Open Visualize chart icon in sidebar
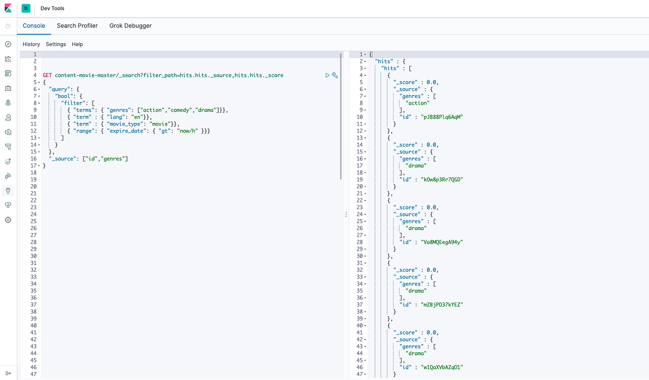 coord(8,59)
